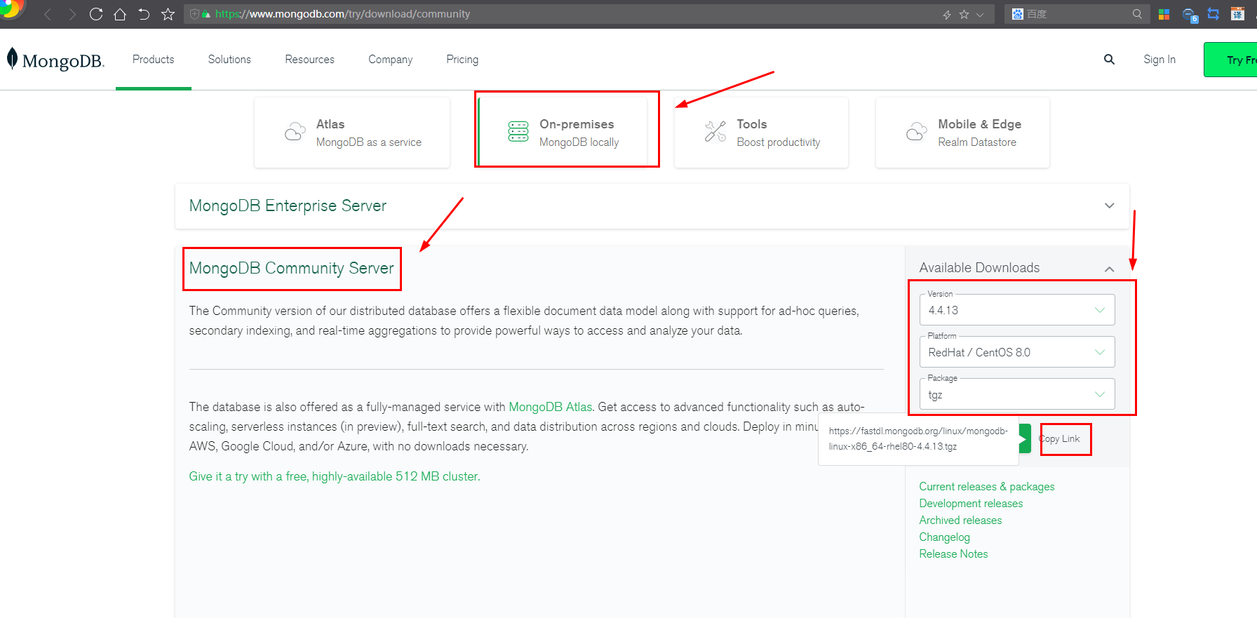1257x618 pixels.
Task: Go to the browser home page icon
Action: click(x=120, y=14)
